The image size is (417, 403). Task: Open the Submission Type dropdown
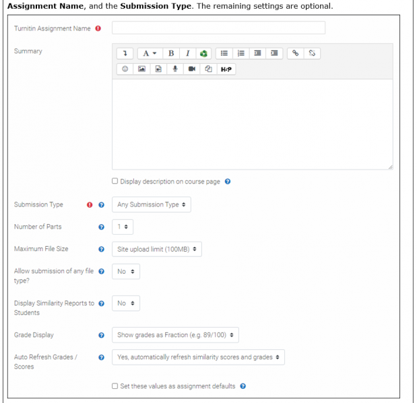click(x=152, y=205)
